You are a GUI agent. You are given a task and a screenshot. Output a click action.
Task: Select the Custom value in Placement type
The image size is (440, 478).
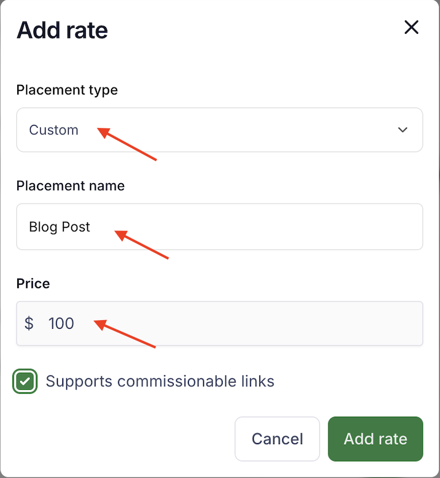click(54, 130)
